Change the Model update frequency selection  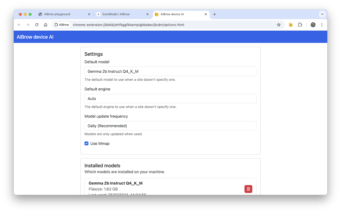tap(170, 126)
